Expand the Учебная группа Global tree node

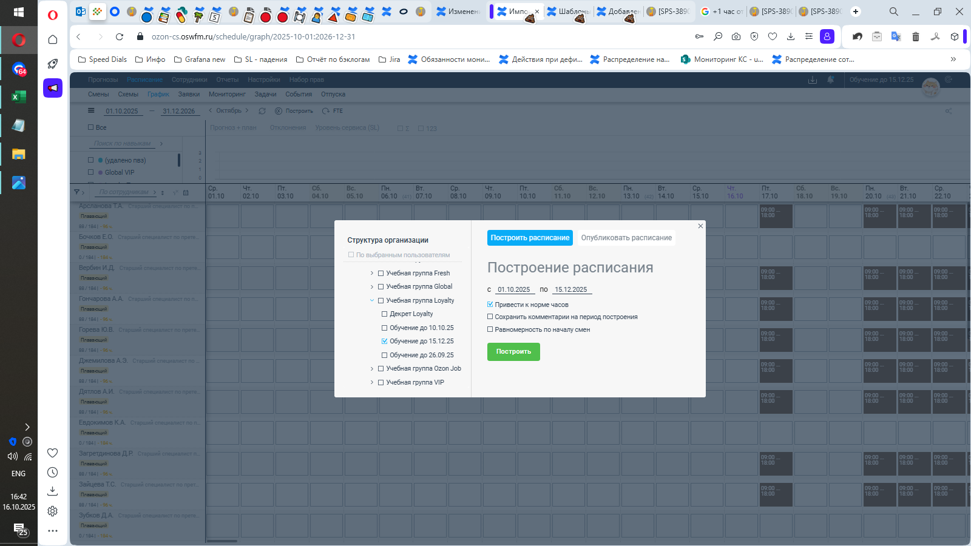tap(372, 287)
